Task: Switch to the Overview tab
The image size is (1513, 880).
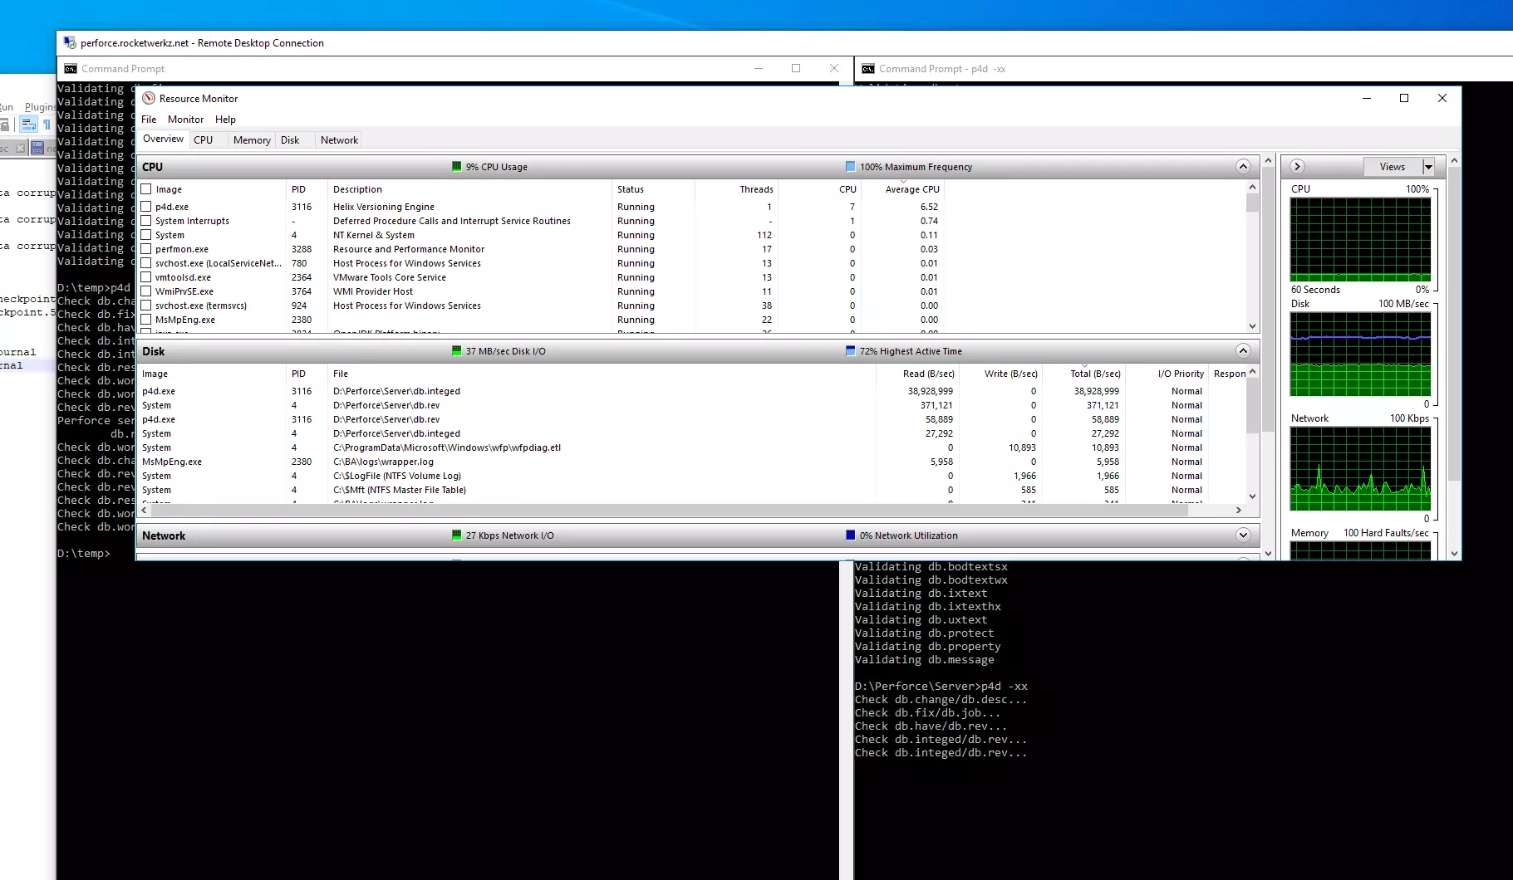Action: pyautogui.click(x=163, y=139)
